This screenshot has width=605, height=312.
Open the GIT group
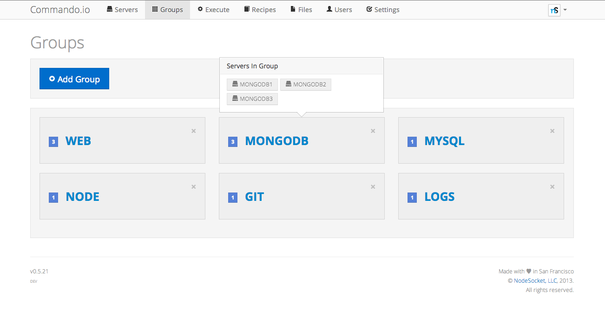255,197
